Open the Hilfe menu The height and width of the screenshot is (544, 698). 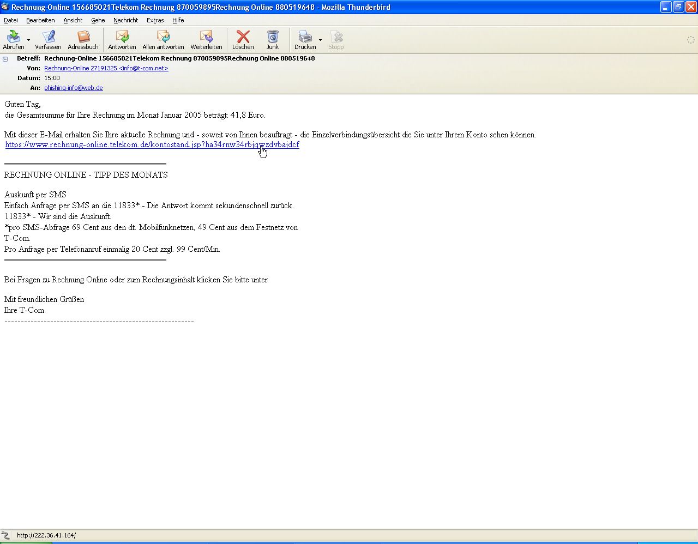tap(178, 20)
